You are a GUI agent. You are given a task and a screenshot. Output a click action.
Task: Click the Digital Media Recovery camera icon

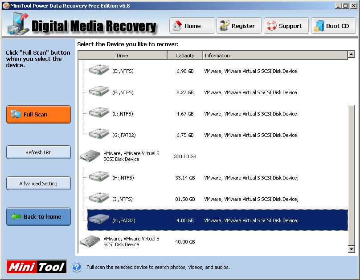click(18, 24)
